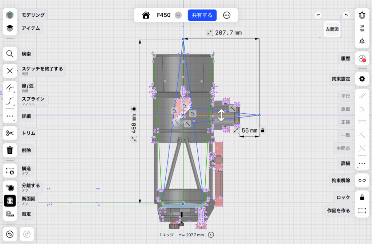Open the モデリング (Modeling) menu
Viewport: 372px width, 244px height.
[10, 15]
